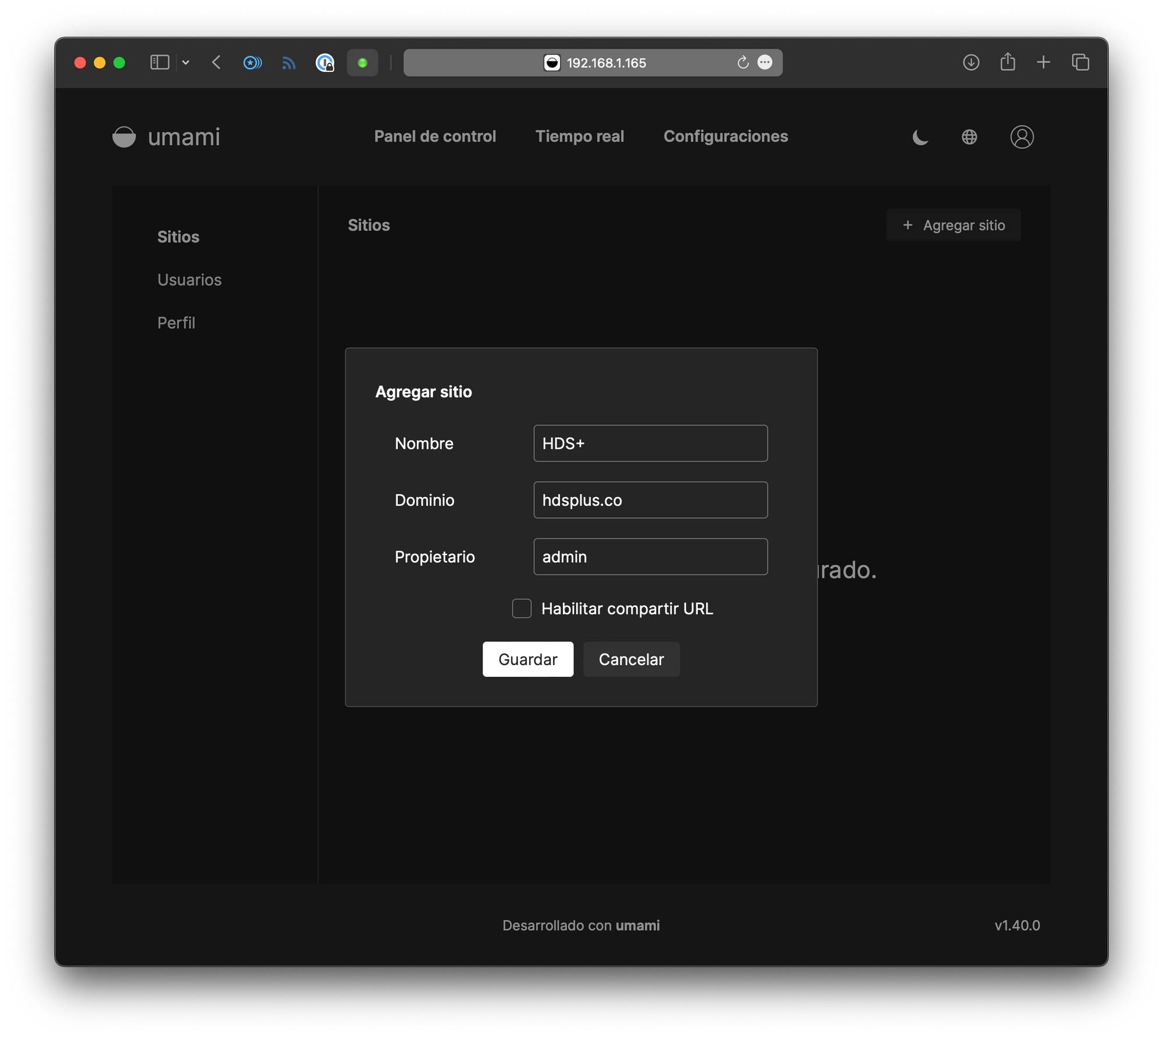
Task: Open Configuraciones menu item
Action: [726, 137]
